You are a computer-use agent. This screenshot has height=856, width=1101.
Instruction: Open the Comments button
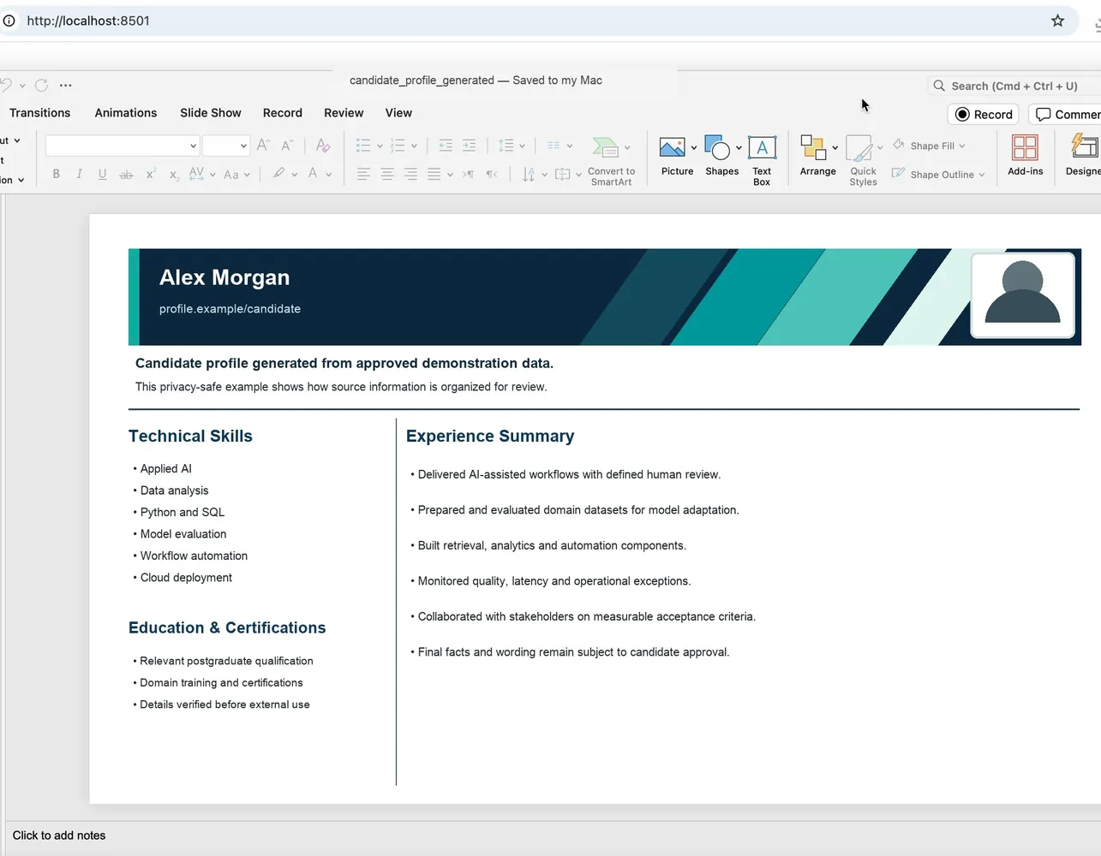(1066, 115)
